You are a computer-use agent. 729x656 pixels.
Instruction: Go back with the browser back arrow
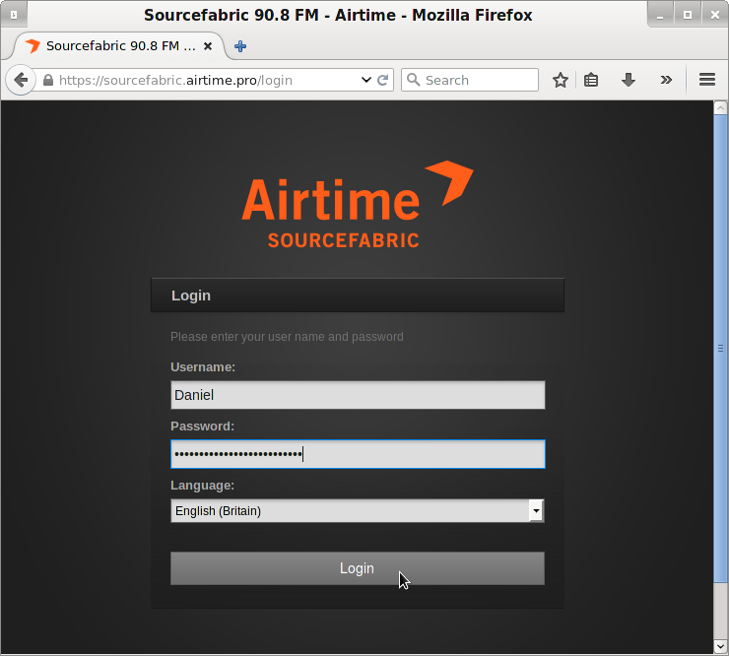coord(21,80)
